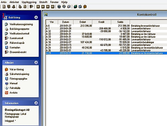Click the next record arrow icon
This screenshot has width=167, height=126.
(x=48, y=7)
